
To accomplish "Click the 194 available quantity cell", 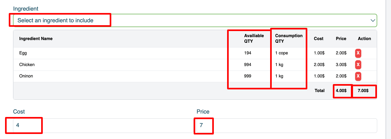I will (x=248, y=53).
